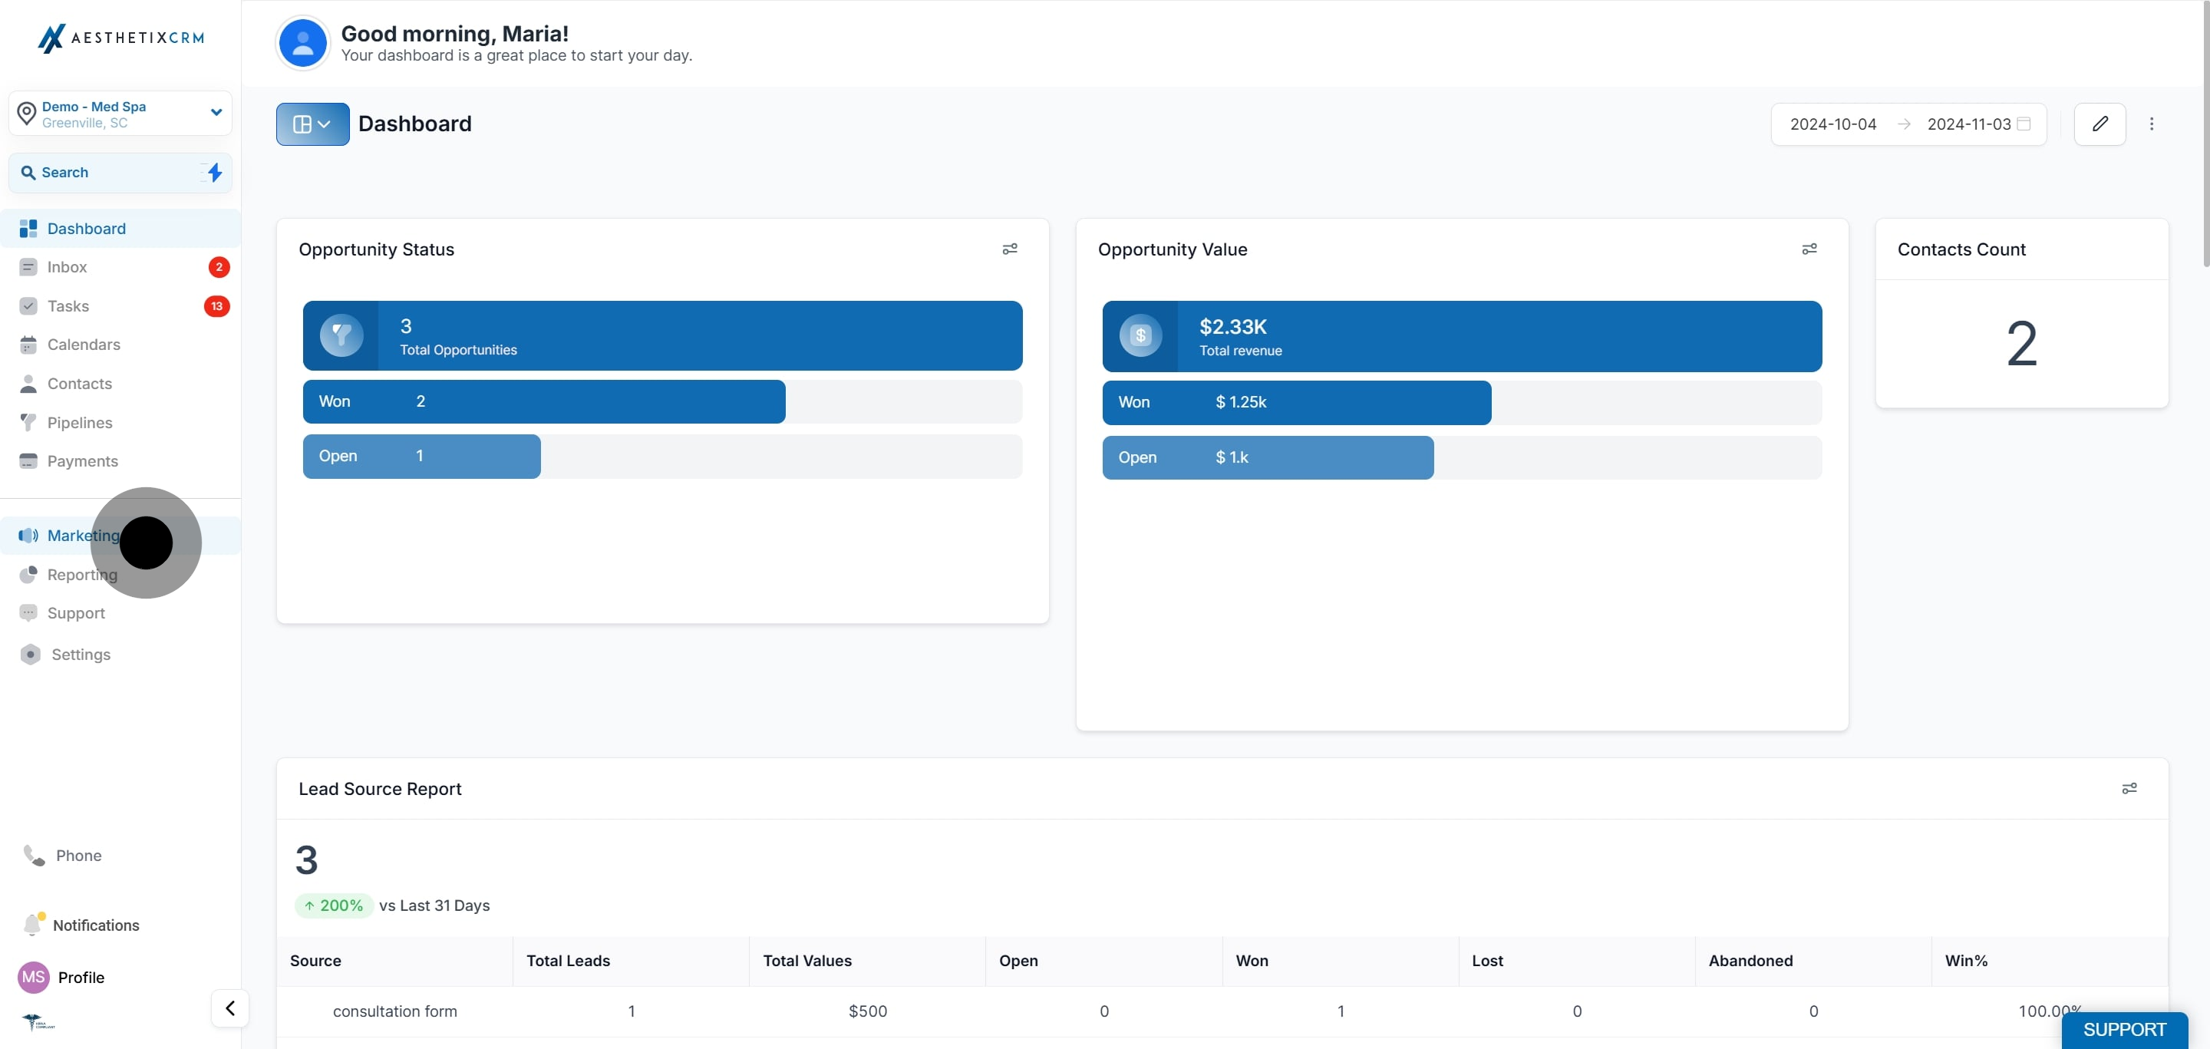Open the three-dot more options menu
This screenshot has height=1049, width=2210.
(2151, 124)
